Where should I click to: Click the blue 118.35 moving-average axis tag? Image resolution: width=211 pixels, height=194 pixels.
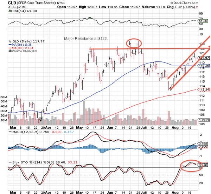pos(204,66)
